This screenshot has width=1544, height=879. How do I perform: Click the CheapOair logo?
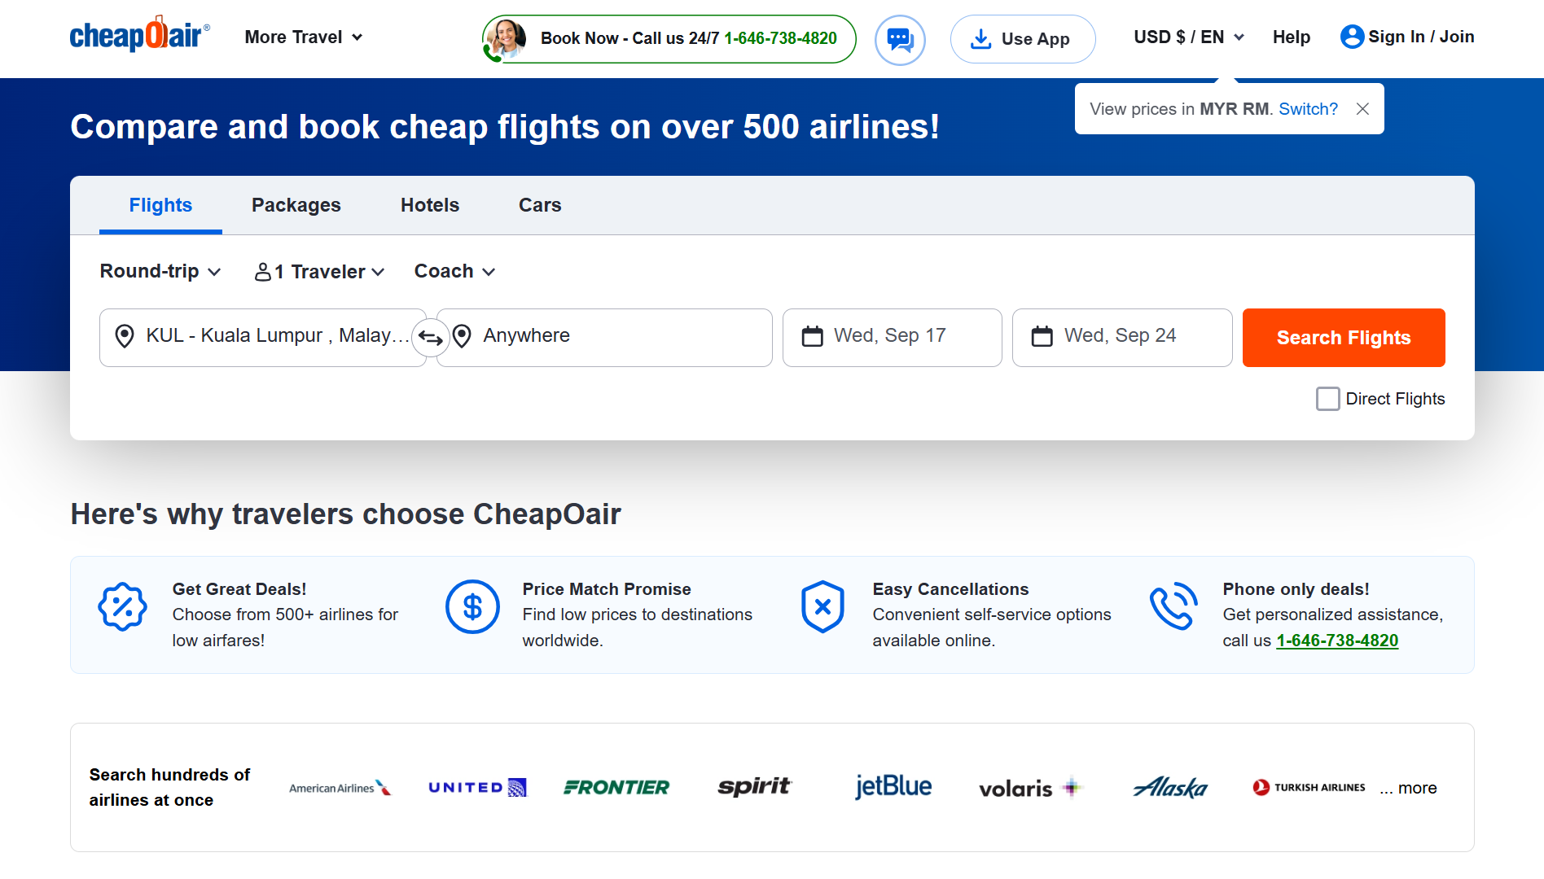pos(139,36)
